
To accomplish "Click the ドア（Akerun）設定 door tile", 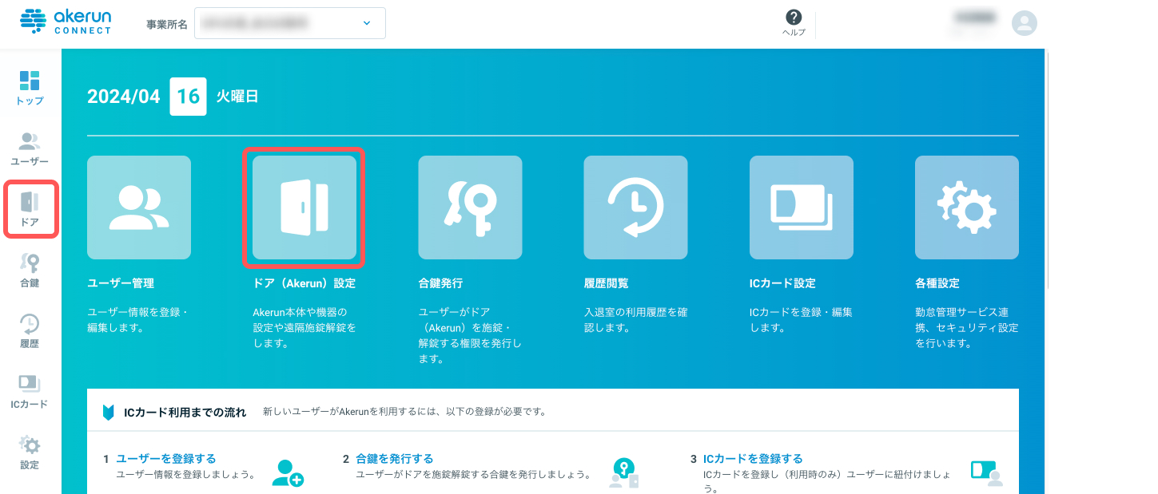I will 304,207.
